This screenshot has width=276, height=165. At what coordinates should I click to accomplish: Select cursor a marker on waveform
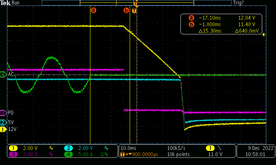tap(93, 10)
